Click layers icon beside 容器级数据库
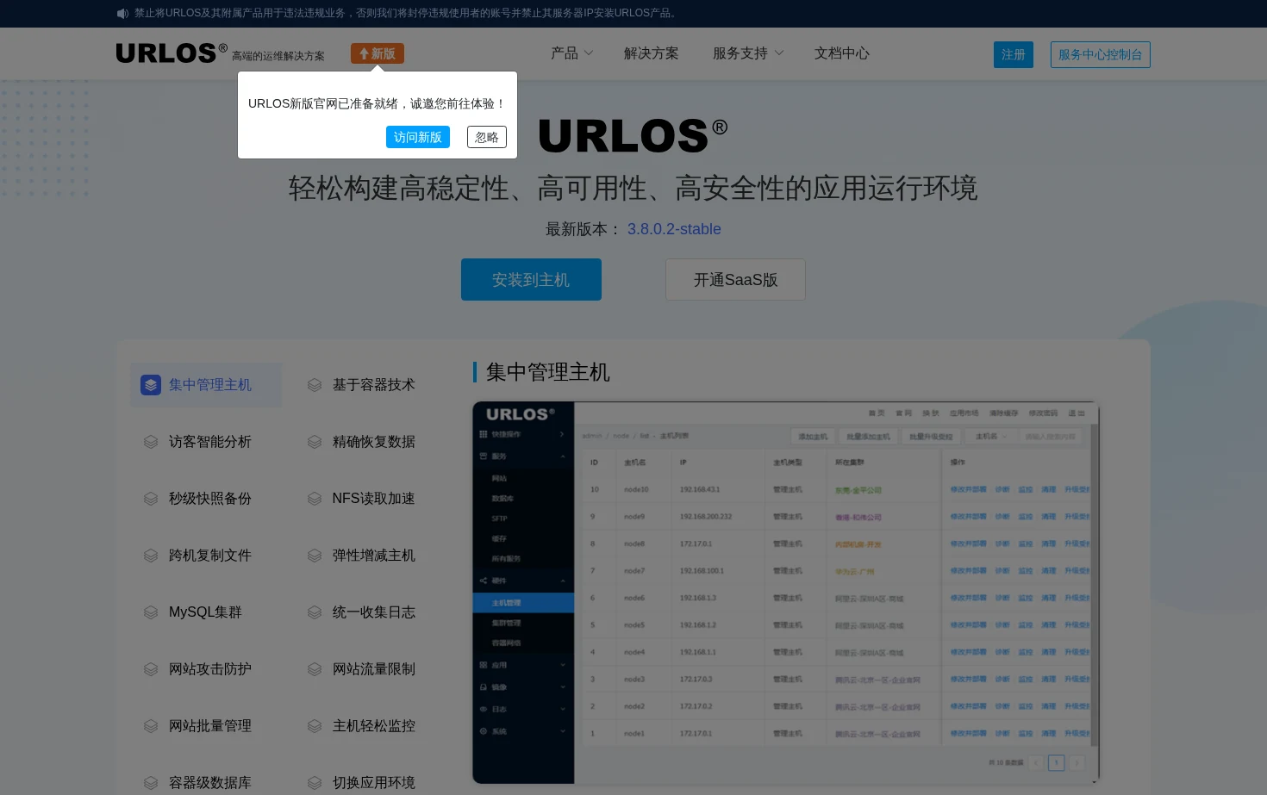Screen dimensions: 1267x795 pos(151,783)
